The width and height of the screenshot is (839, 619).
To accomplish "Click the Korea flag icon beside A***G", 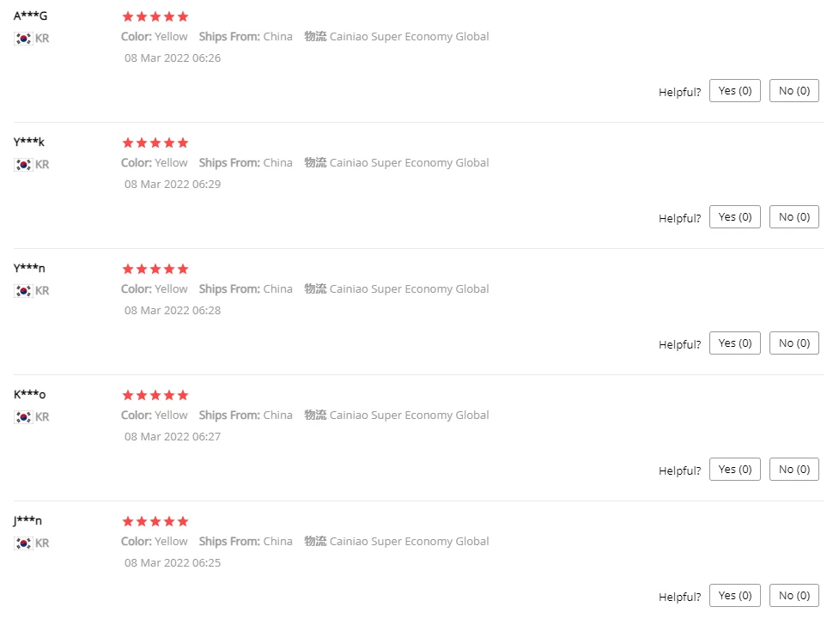I will coord(23,39).
